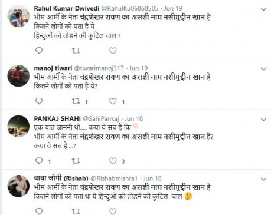The image size is (271, 215).
Task: Retweet the tweet by @Rishabmishra1
Action: tap(76, 211)
